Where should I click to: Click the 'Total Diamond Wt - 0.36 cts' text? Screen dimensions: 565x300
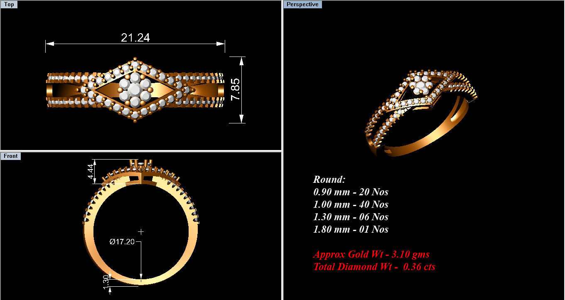(374, 267)
